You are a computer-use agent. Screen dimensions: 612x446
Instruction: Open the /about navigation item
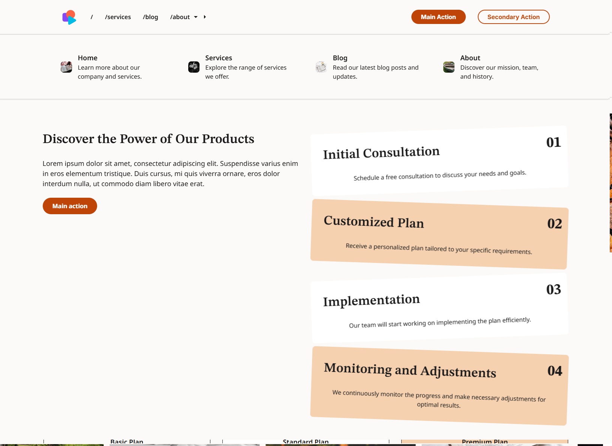180,17
